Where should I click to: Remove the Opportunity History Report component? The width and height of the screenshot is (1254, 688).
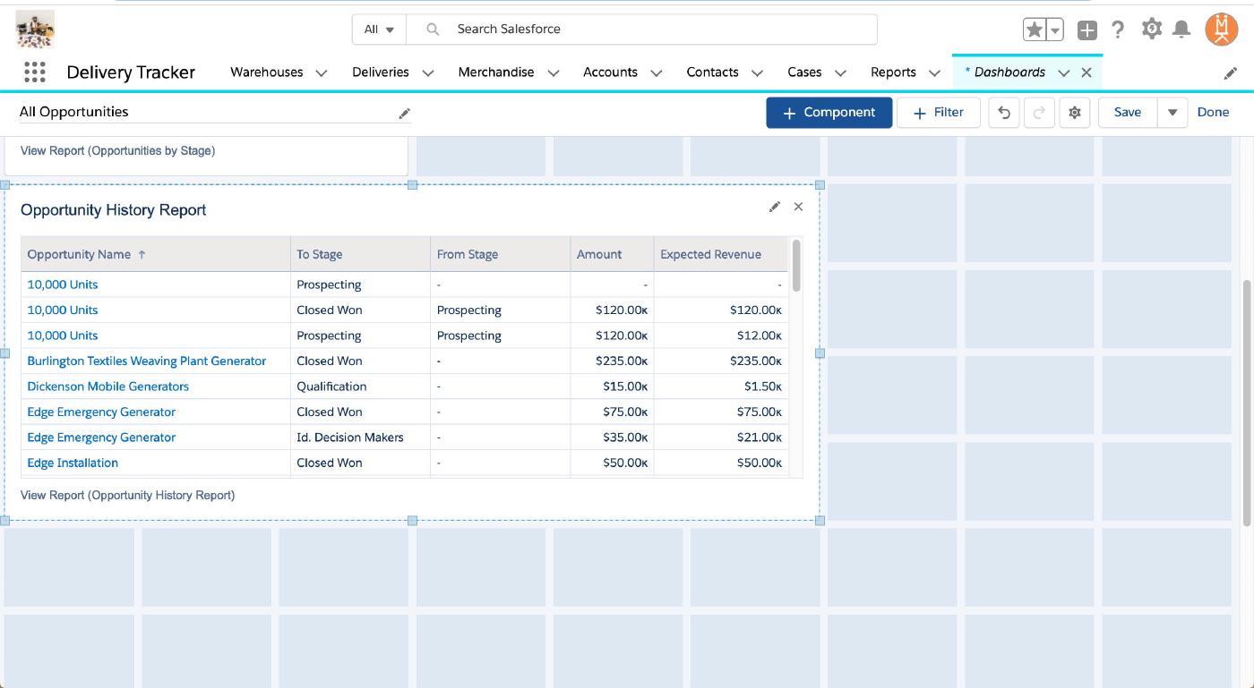(798, 207)
